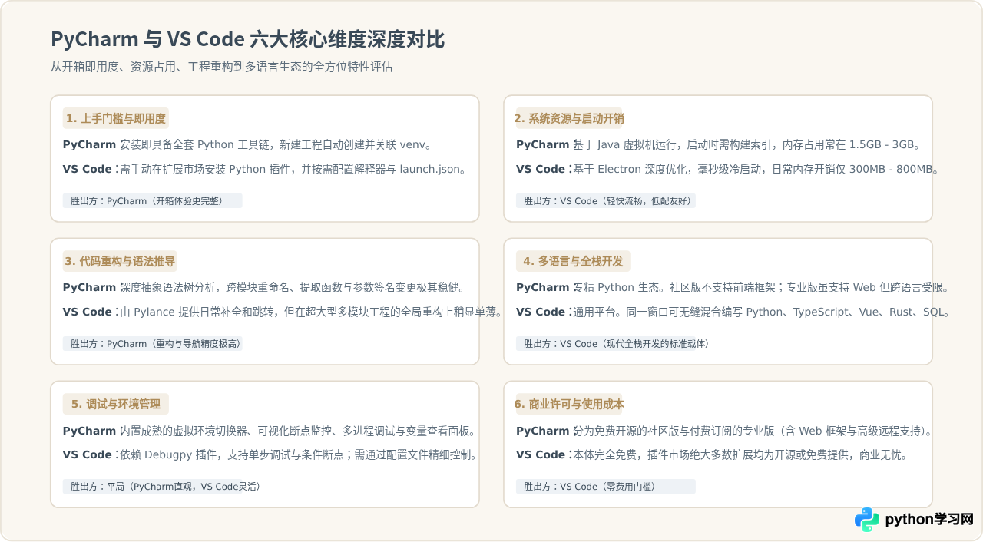The width and height of the screenshot is (983, 542).
Task: Select the heading 2. 系统资源与启动开销
Action: point(569,118)
